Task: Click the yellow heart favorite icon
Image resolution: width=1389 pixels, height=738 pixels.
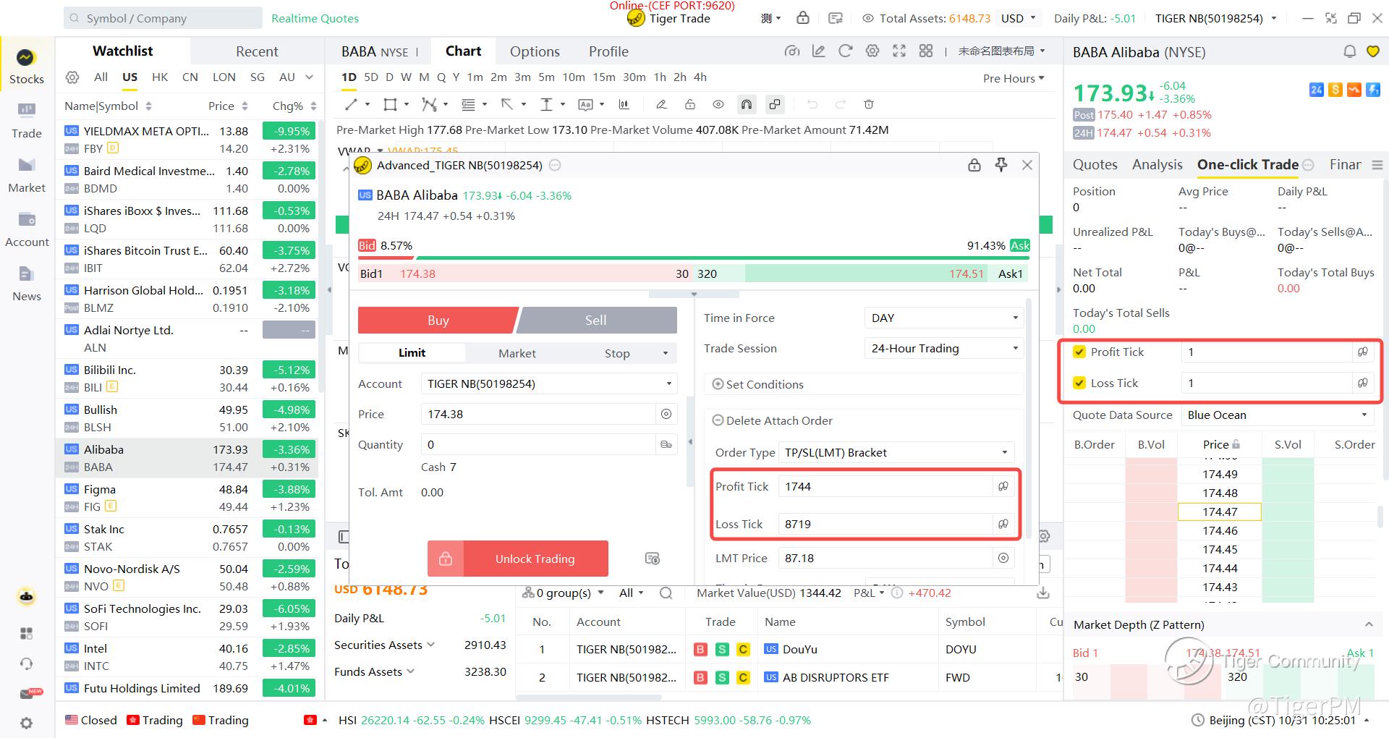Action: tap(1372, 51)
